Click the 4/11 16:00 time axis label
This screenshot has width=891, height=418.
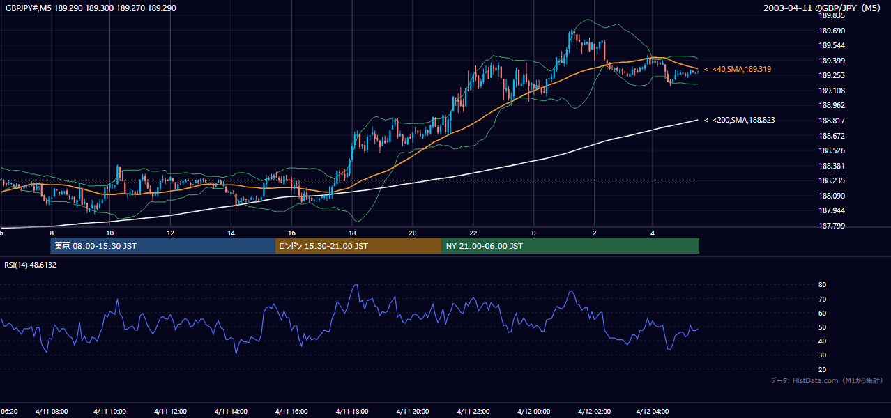click(292, 412)
